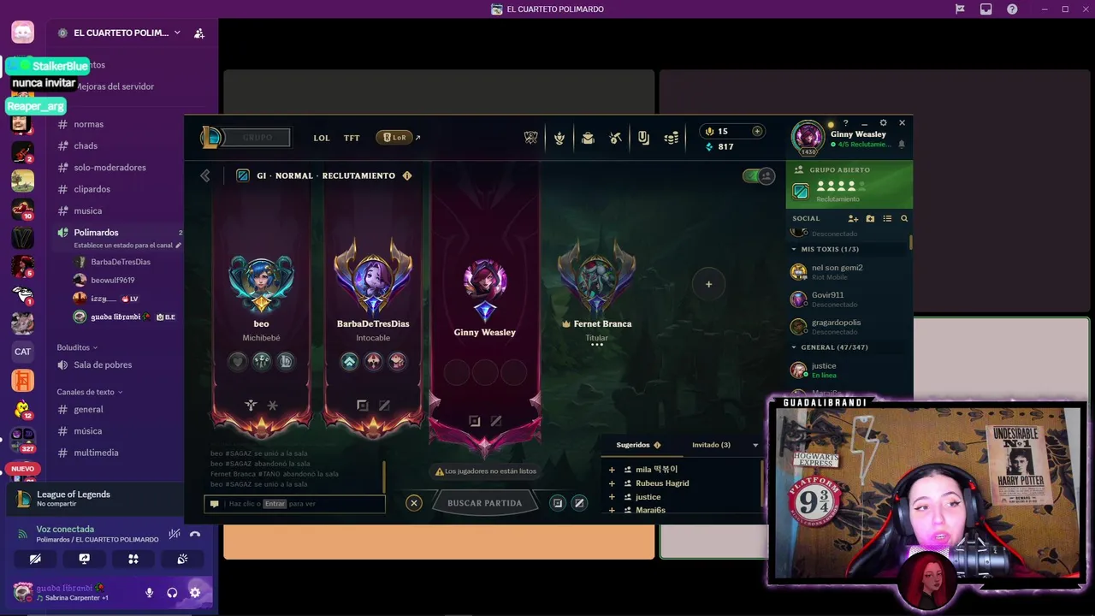Screen dimensions: 1095x616
Task: Click the plus button to buy RP
Action: tap(757, 131)
